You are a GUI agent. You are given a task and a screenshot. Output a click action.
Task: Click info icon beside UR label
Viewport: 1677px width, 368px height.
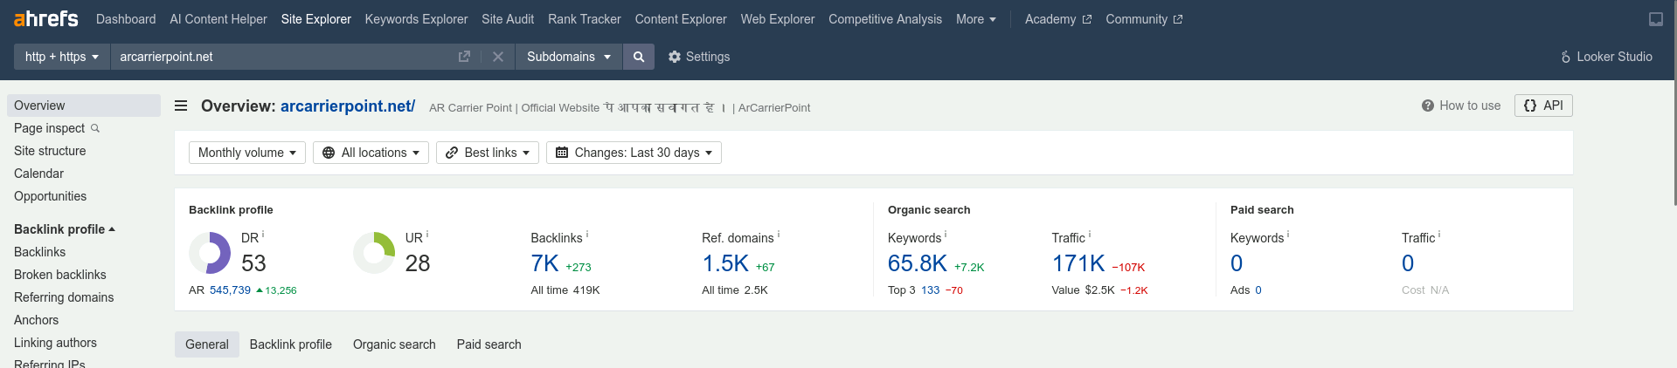coord(427,234)
